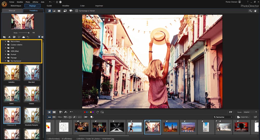Select compare two photos view toggle
Screen dimensions: 260x140
point(54,112)
